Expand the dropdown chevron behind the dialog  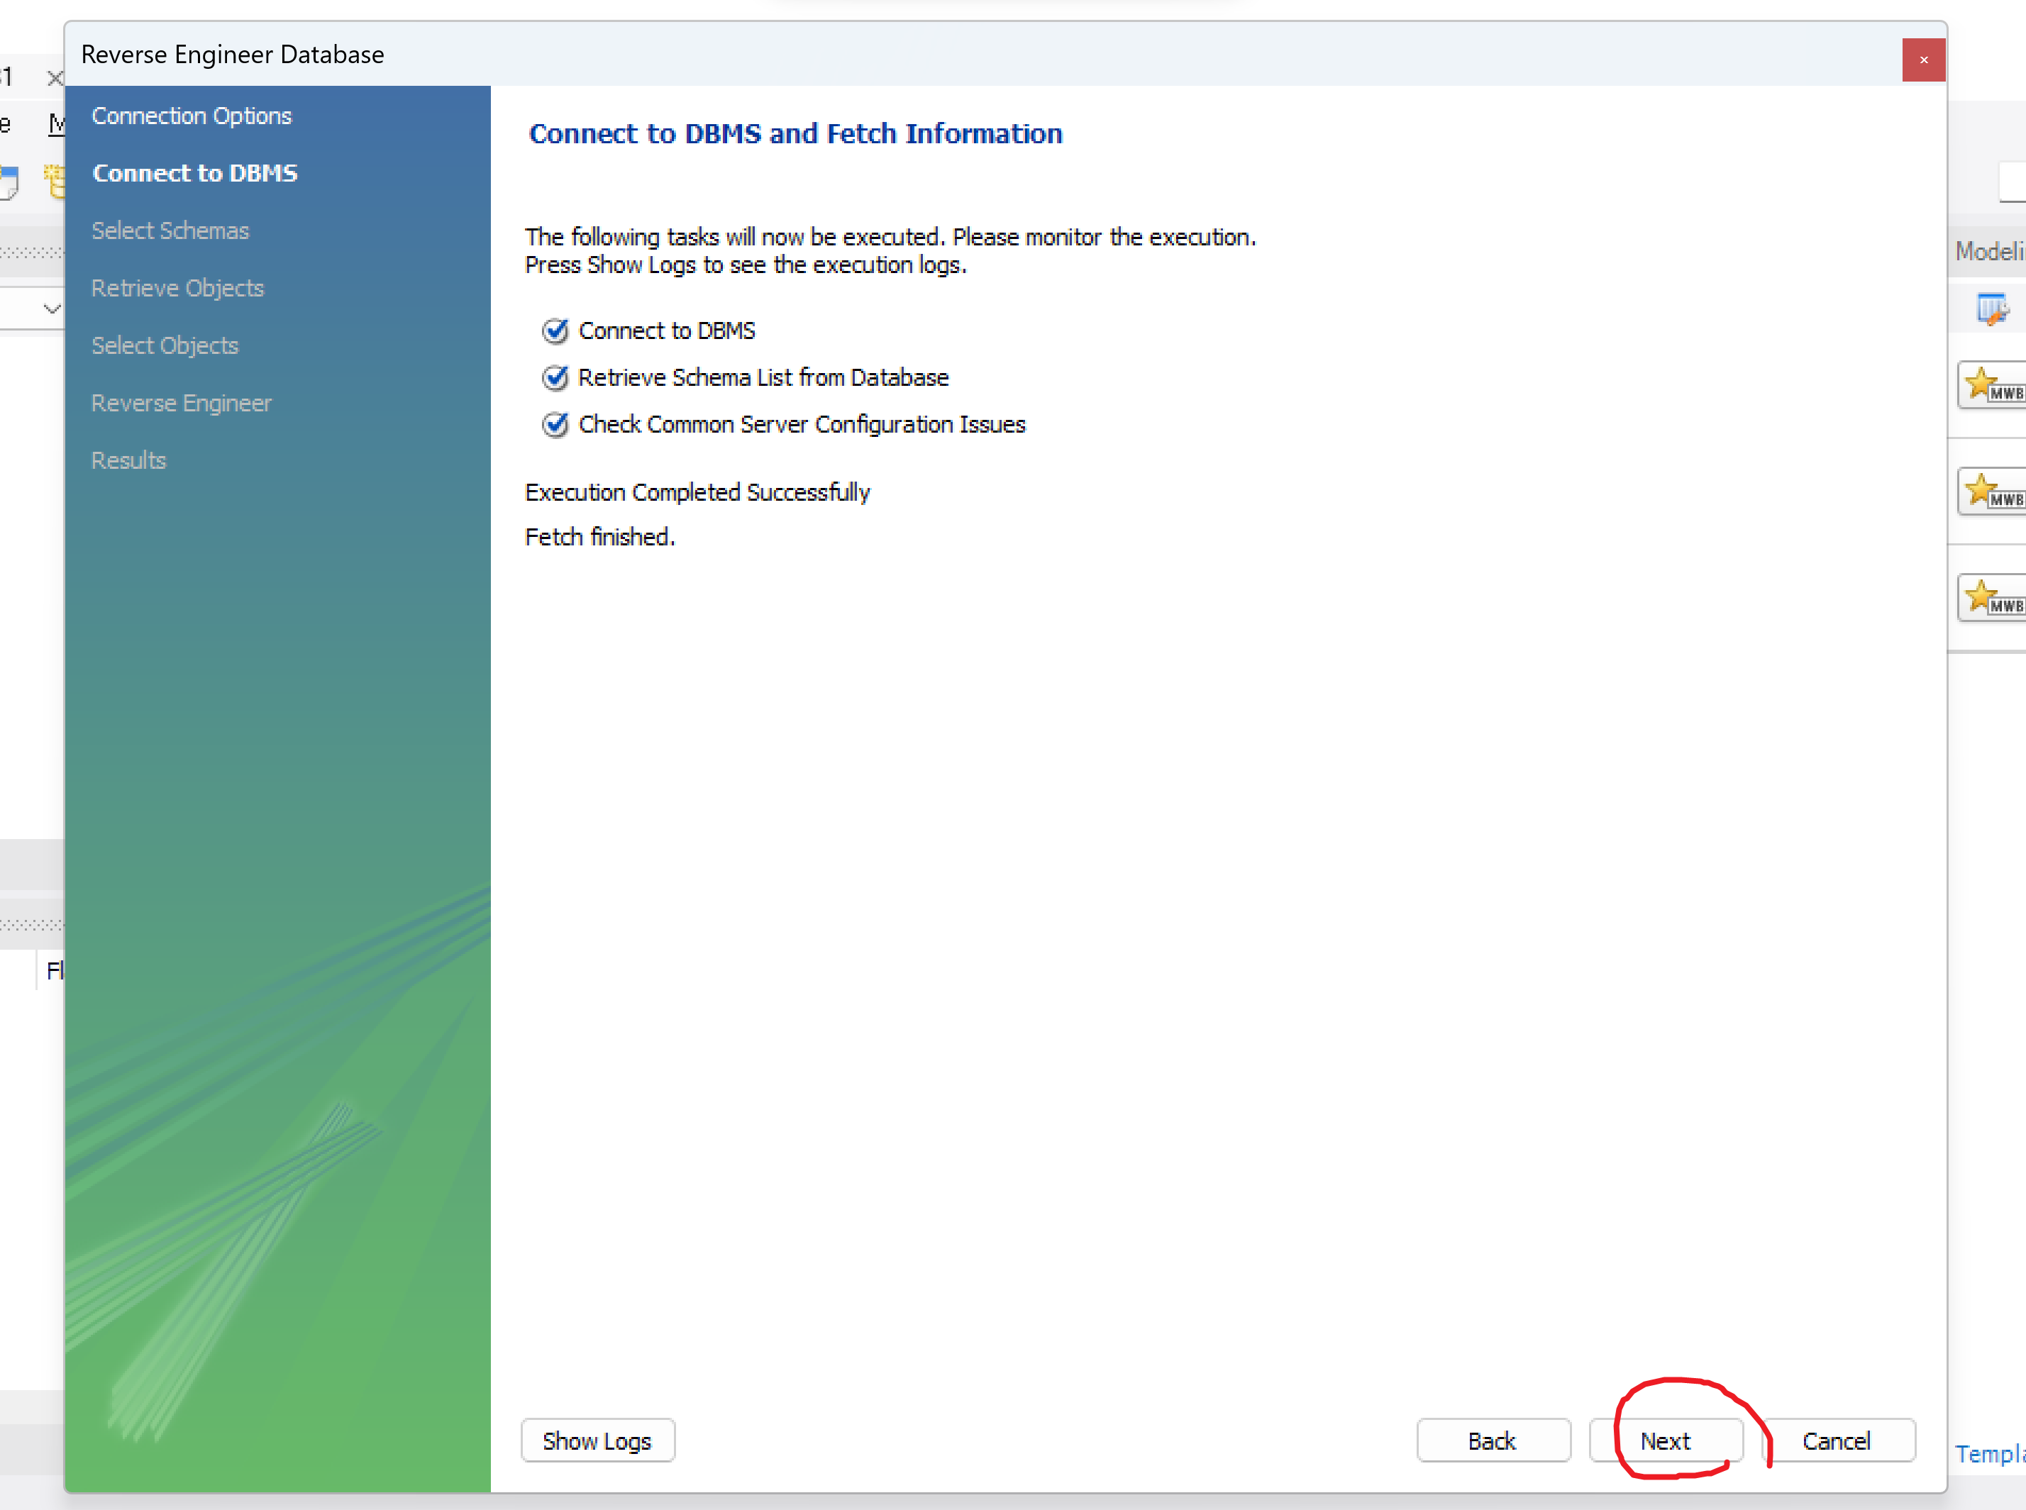51,309
